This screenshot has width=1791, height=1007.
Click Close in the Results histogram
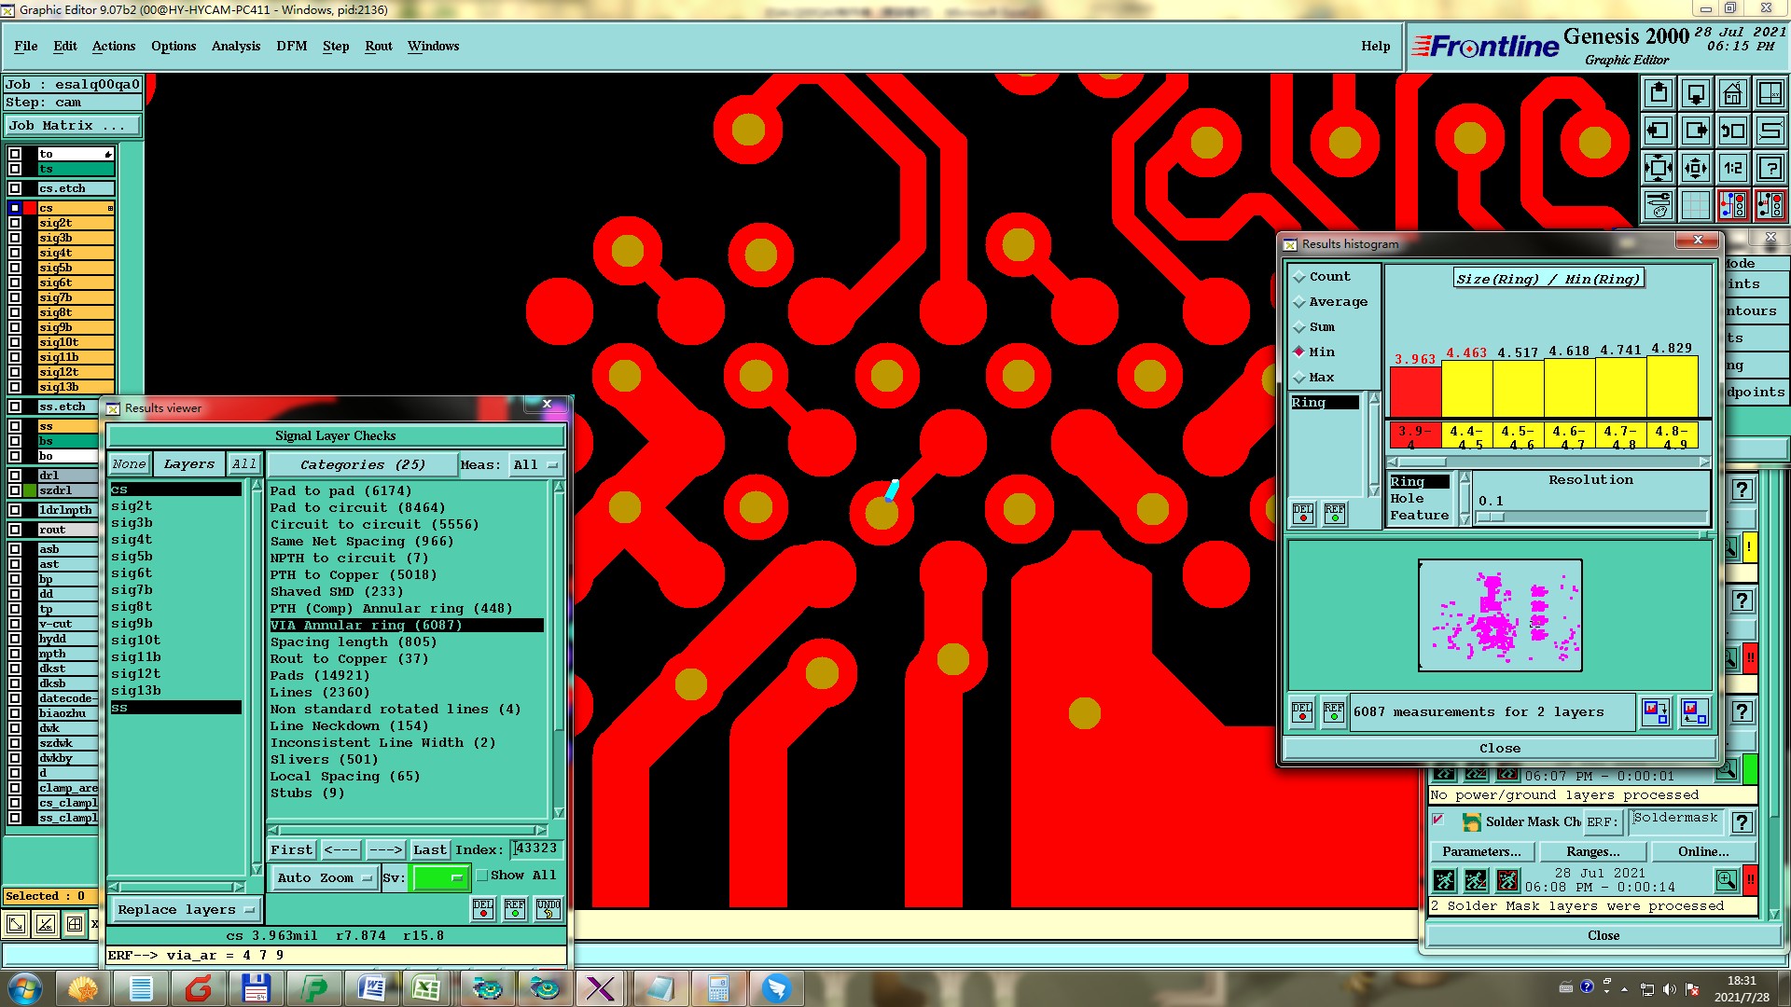[1499, 748]
